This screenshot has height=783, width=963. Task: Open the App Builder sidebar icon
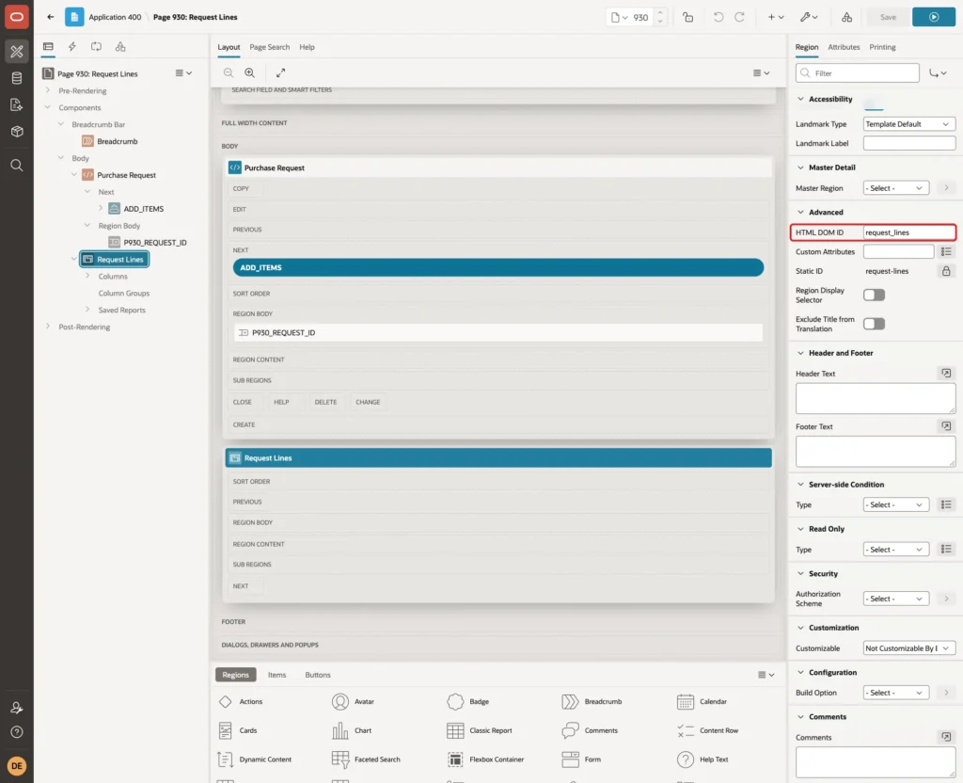[17, 52]
